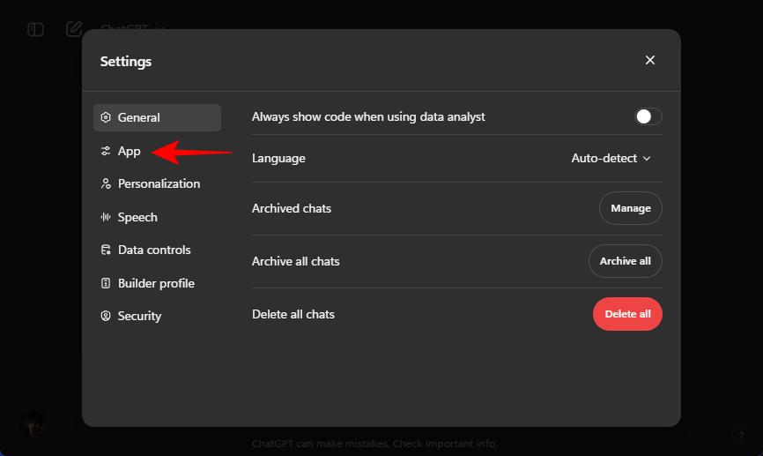Click the App sliders icon
Screen dimensions: 763x456
(106, 151)
